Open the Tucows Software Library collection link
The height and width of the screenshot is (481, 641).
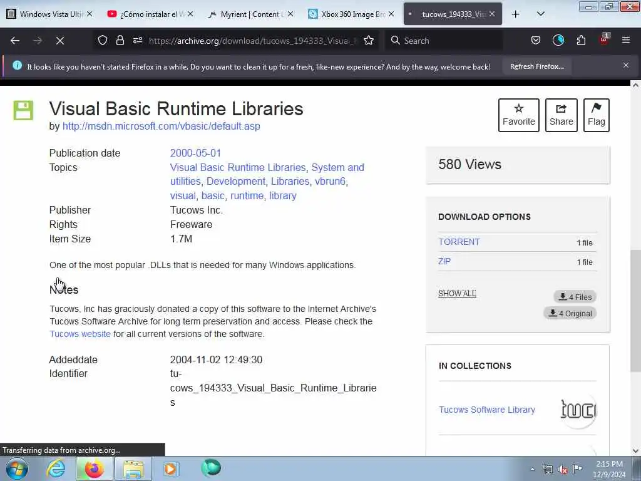[x=487, y=410]
